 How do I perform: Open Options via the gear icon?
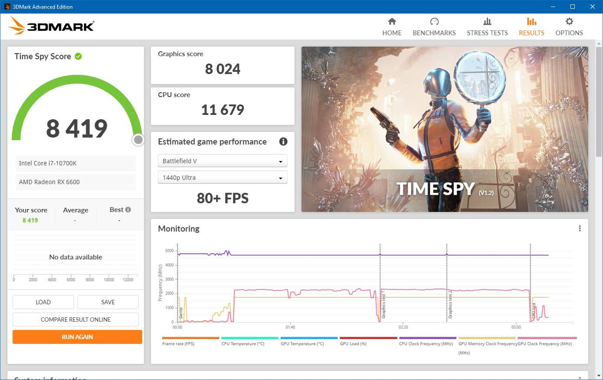(569, 21)
